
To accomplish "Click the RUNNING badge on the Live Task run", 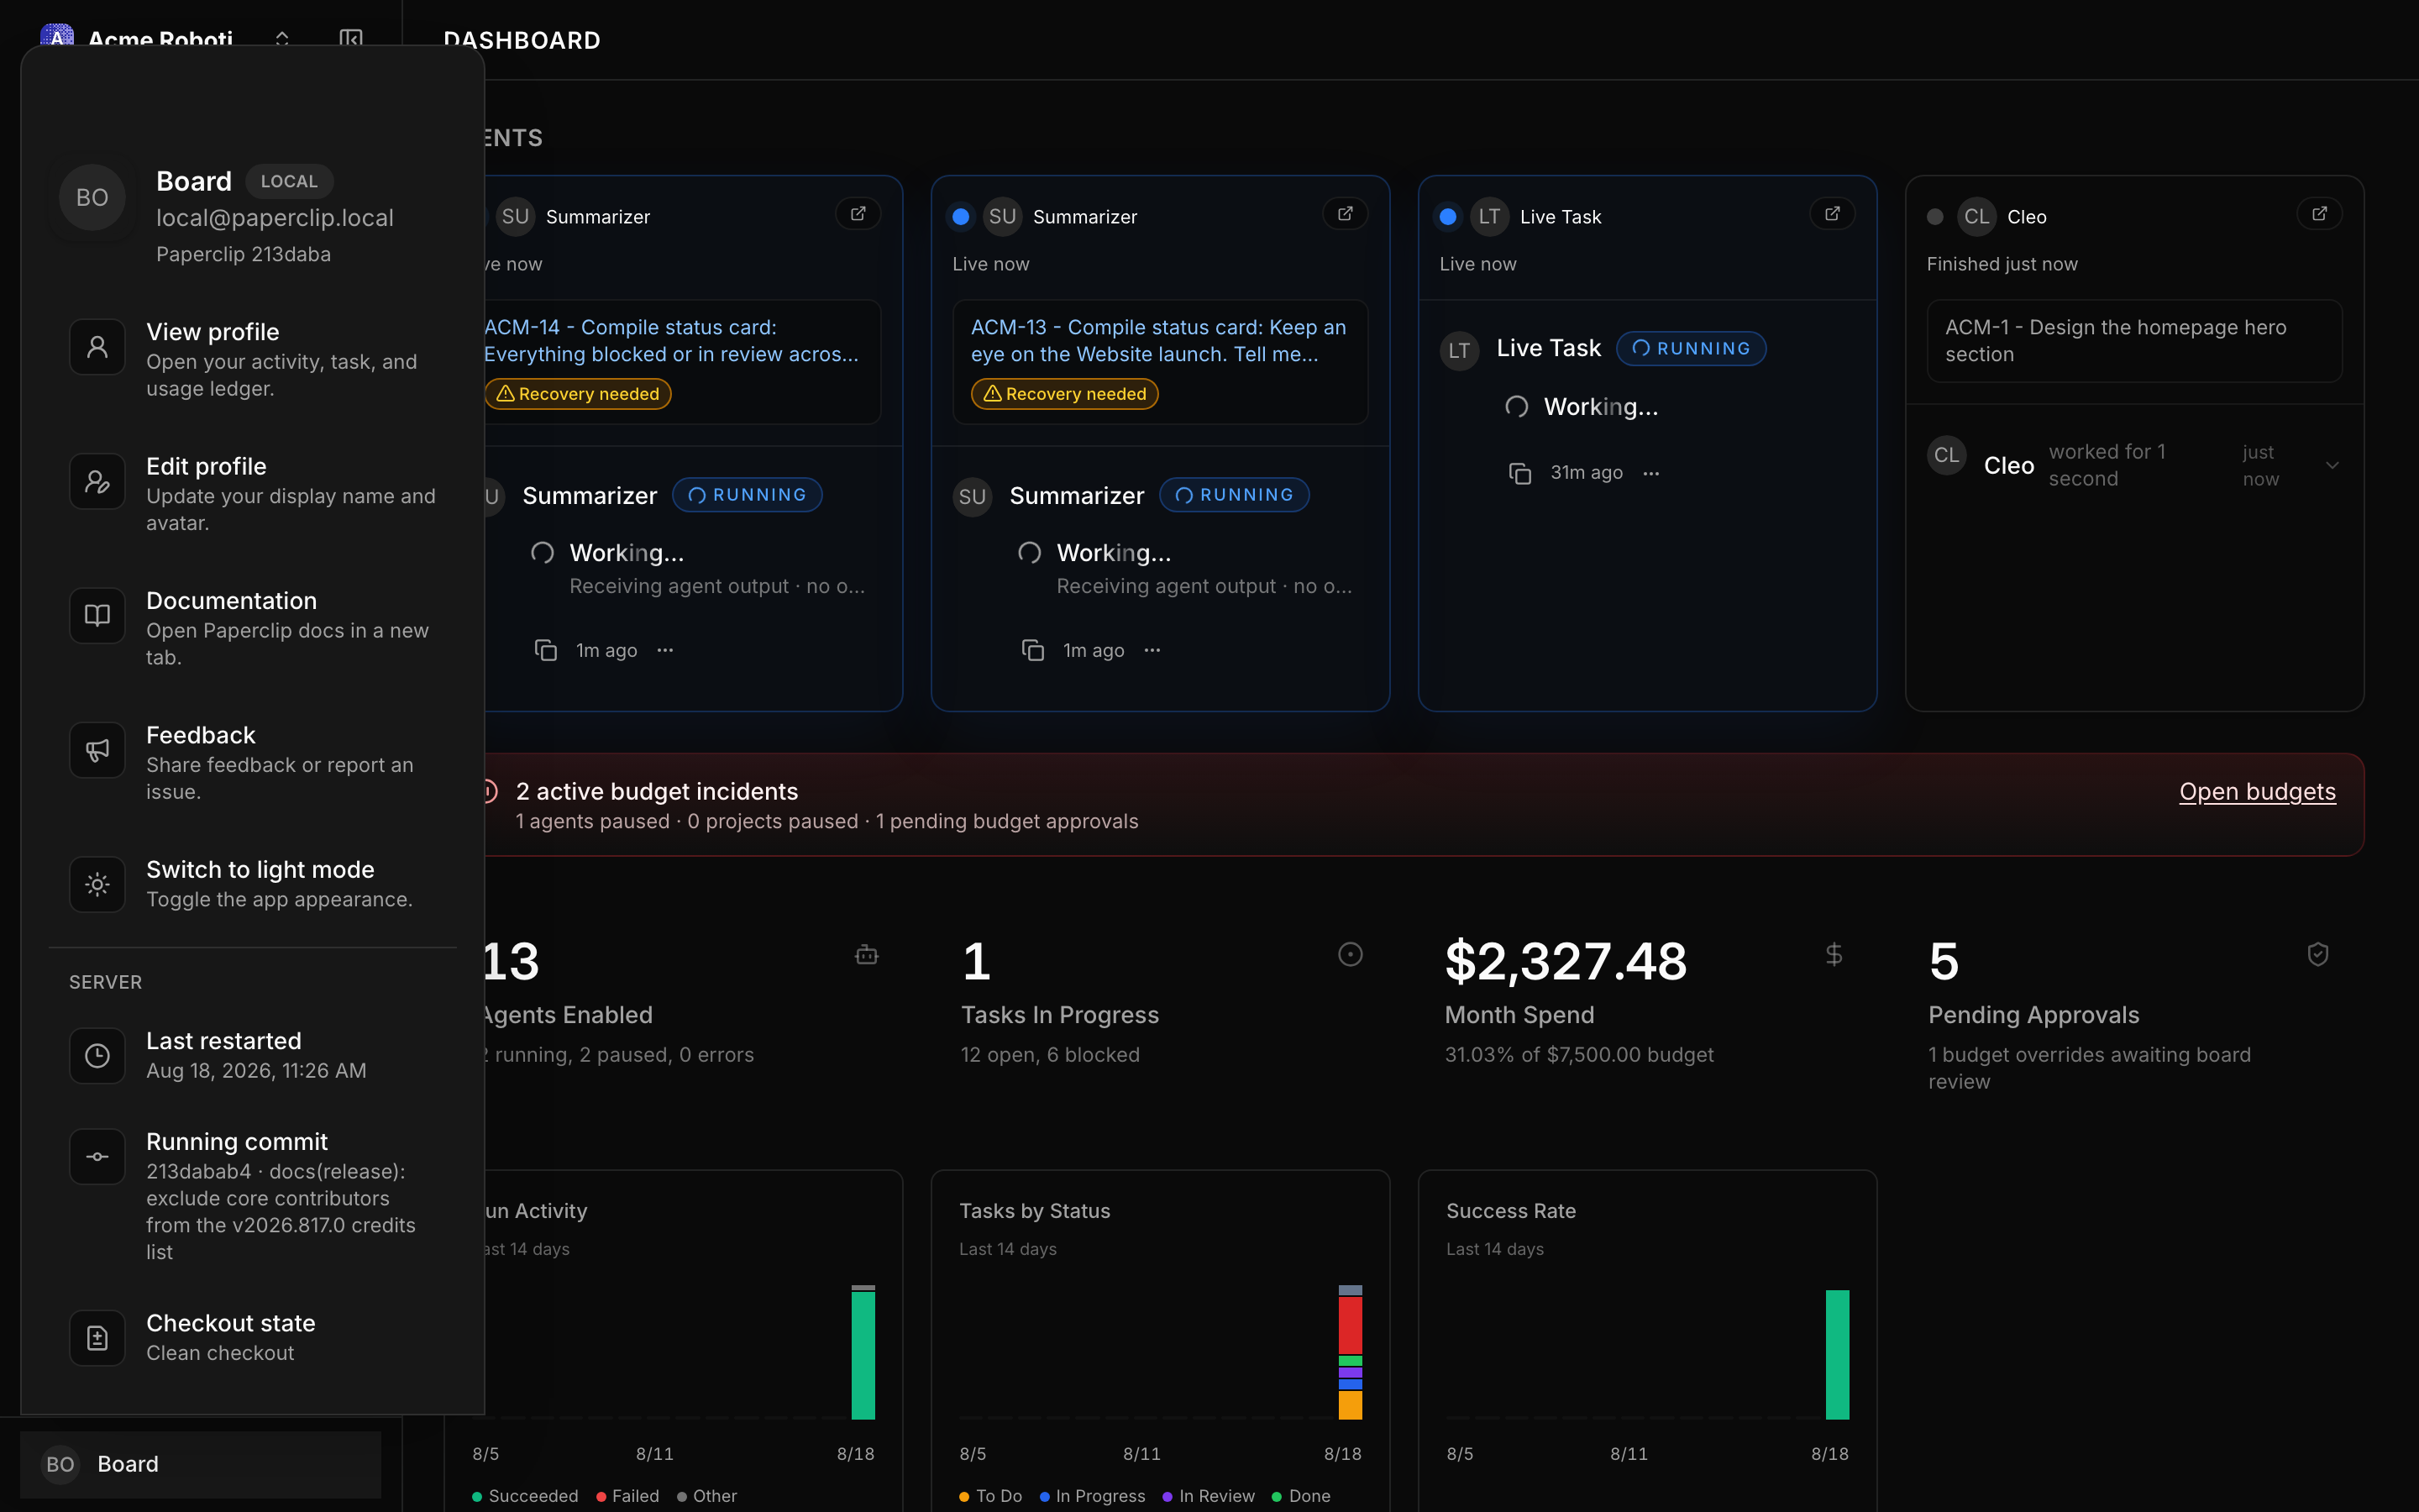I will coord(1690,348).
